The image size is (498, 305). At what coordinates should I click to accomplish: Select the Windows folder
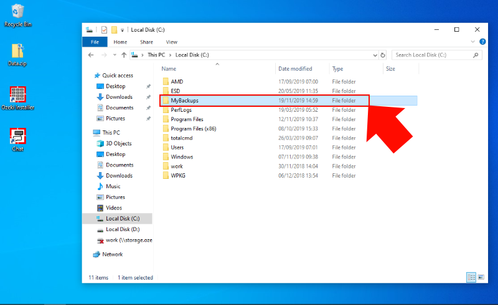coord(182,157)
